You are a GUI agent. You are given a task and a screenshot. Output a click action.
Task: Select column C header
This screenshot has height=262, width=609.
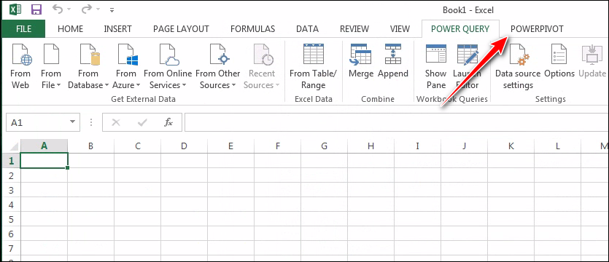(138, 146)
